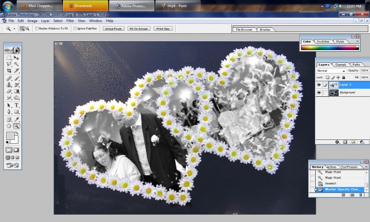
Task: Pick a color from the spectrum ramp
Action: coord(330,47)
